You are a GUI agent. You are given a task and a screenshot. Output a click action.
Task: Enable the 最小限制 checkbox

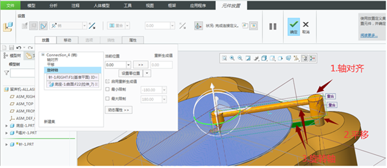tap(107, 90)
